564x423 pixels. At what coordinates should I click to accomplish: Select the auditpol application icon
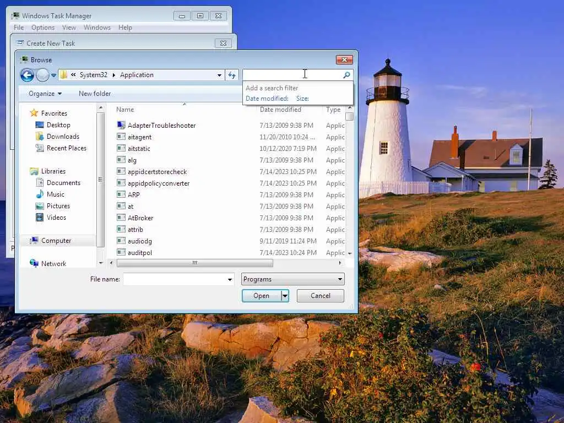[121, 252]
